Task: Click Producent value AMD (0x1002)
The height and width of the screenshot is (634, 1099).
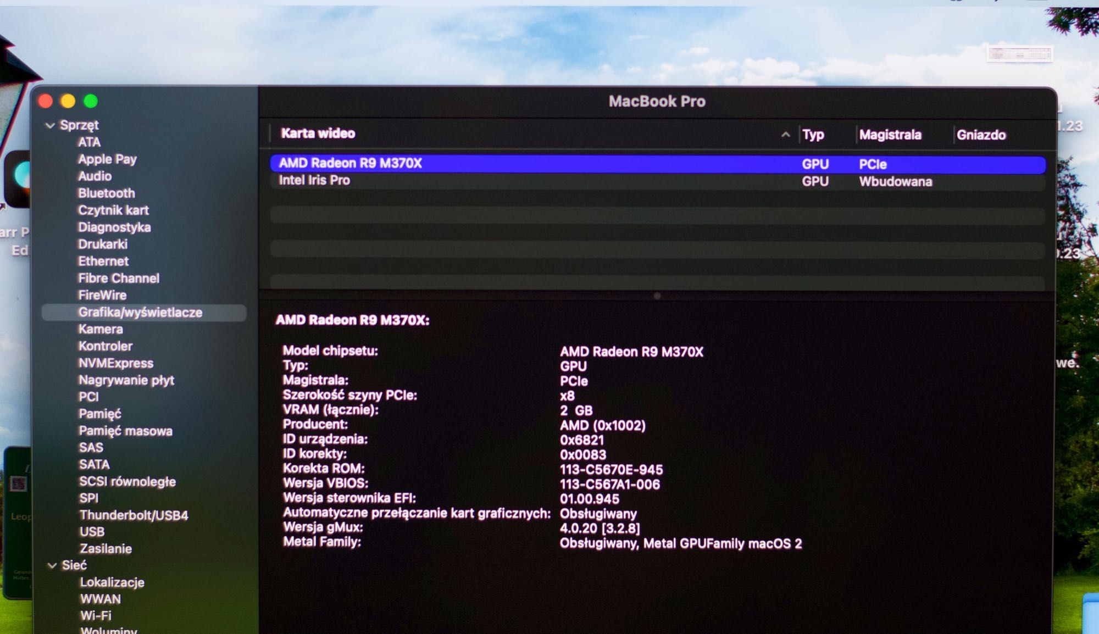Action: (603, 426)
